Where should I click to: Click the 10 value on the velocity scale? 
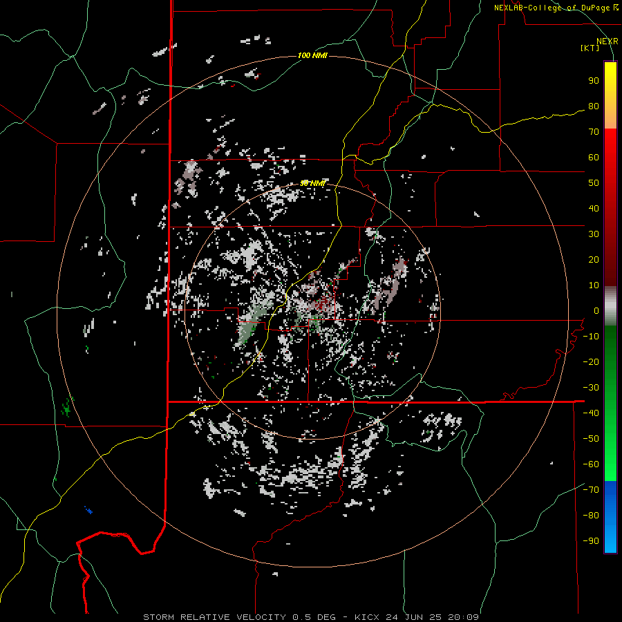coord(594,285)
